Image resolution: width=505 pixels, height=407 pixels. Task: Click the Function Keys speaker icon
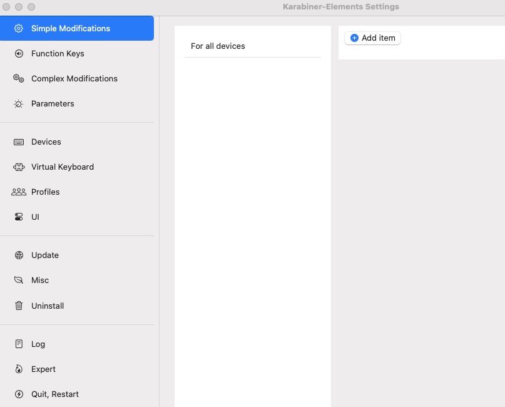point(19,53)
